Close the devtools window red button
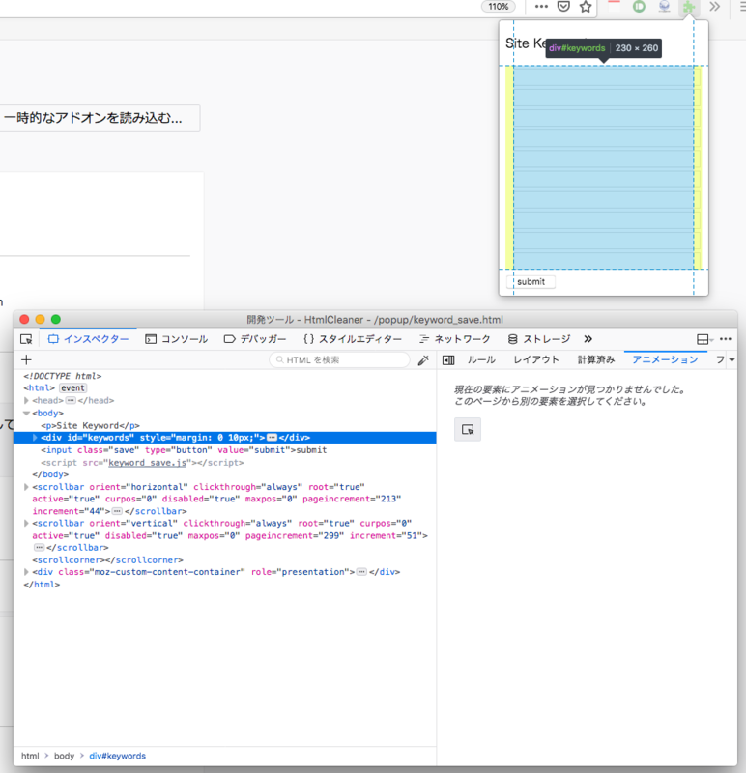Screen dimensions: 746x773 (x=24, y=320)
